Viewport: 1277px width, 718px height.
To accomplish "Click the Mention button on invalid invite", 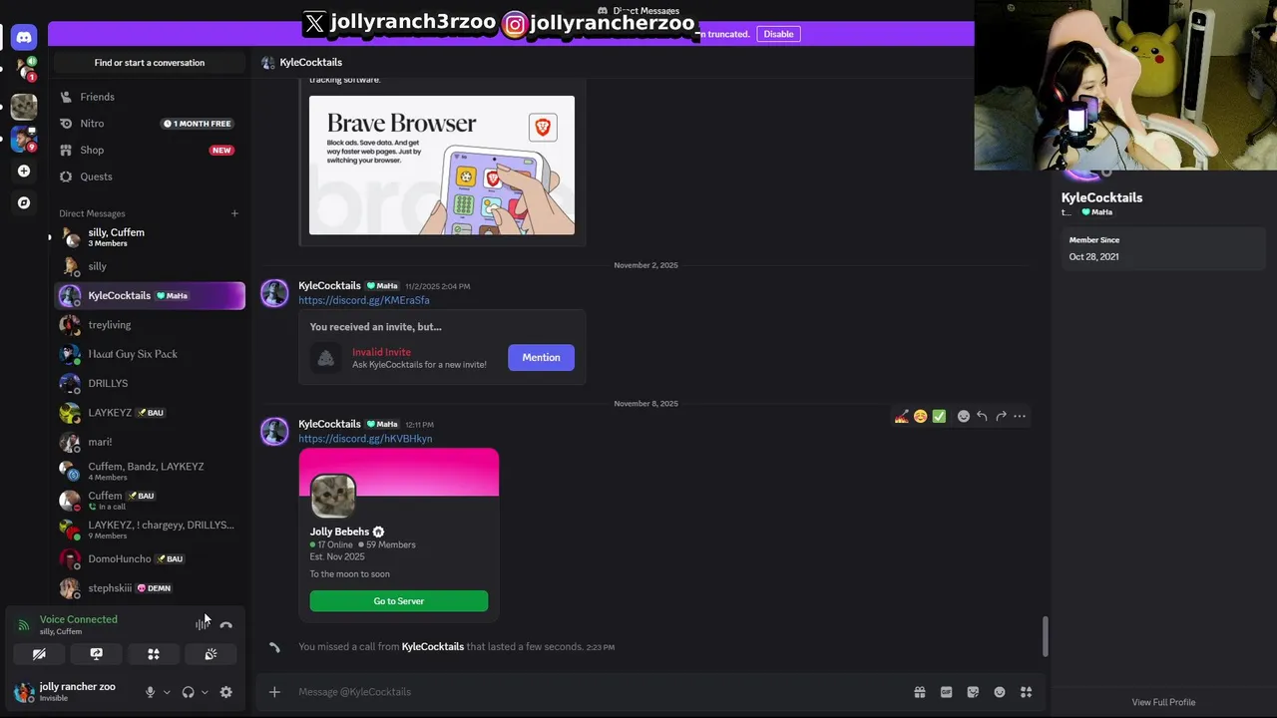I will [x=541, y=357].
